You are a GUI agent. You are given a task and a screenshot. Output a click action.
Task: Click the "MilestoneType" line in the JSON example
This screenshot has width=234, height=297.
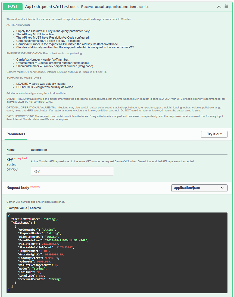pos(39,237)
